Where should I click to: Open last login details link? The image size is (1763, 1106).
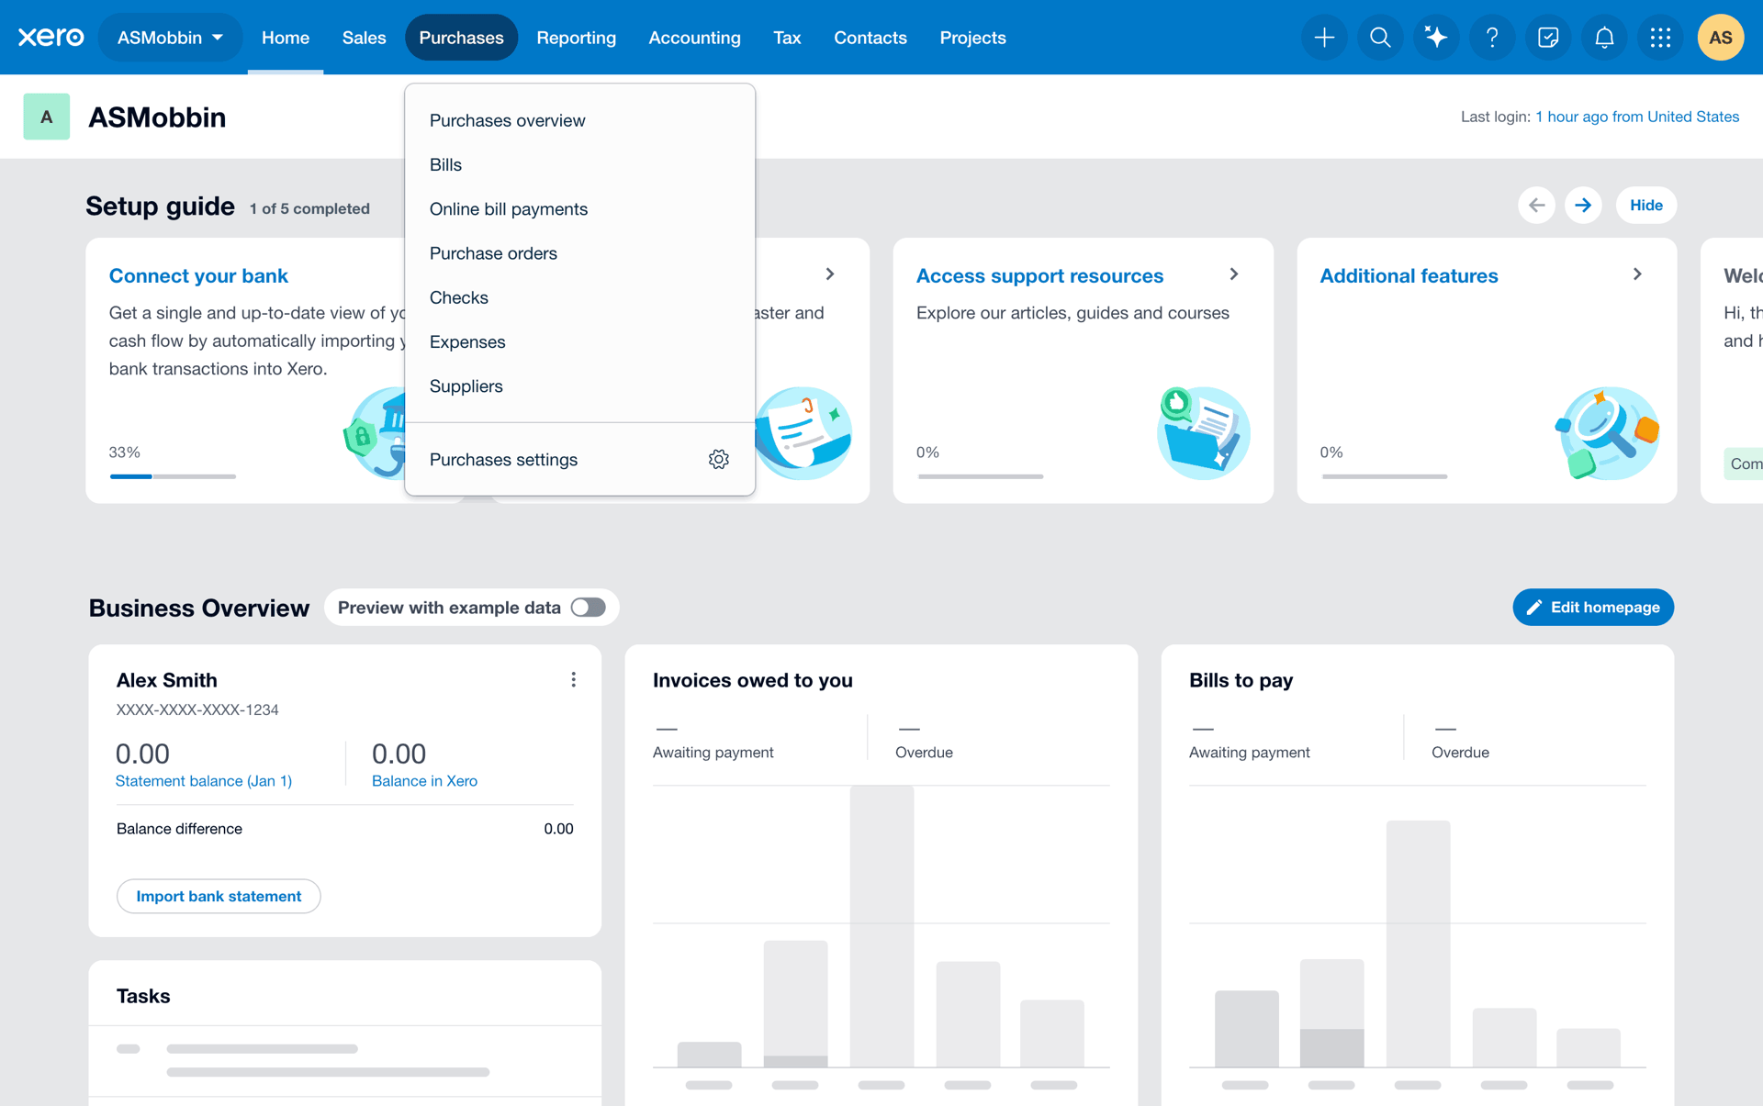pyautogui.click(x=1637, y=117)
